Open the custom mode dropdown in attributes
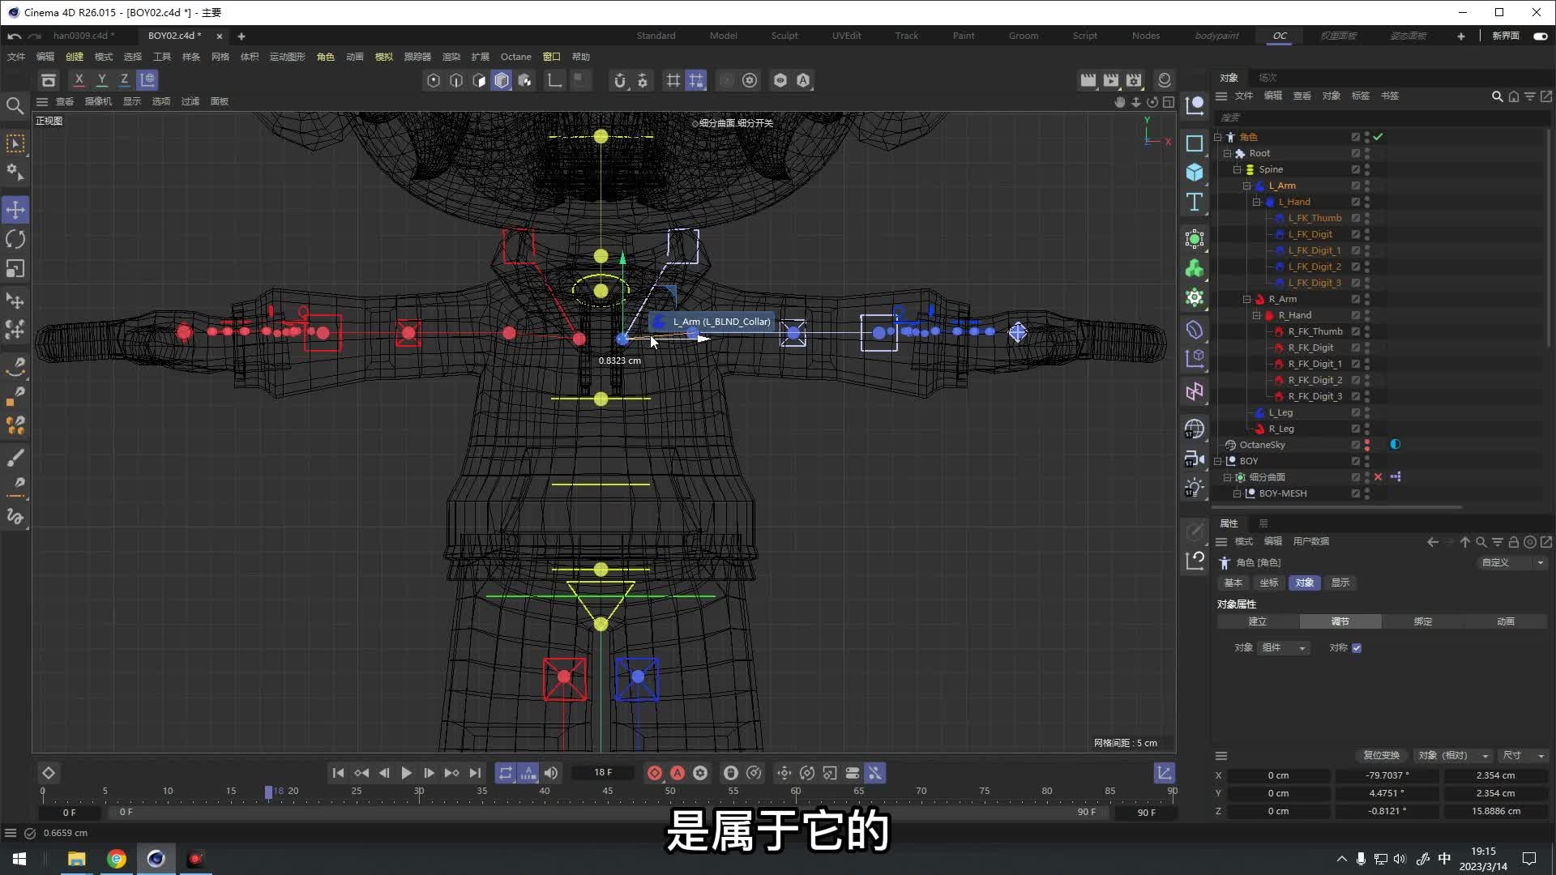 [x=1512, y=562]
